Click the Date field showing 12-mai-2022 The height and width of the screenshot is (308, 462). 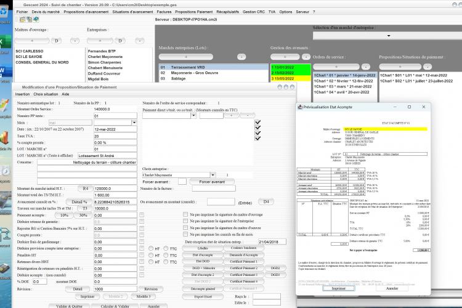[x=115, y=129]
